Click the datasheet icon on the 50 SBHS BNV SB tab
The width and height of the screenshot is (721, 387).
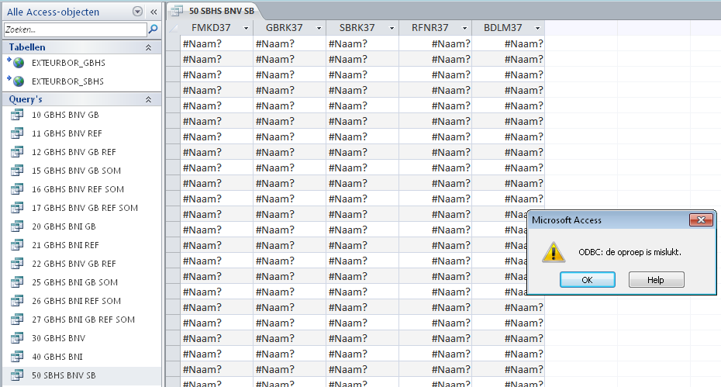click(177, 11)
